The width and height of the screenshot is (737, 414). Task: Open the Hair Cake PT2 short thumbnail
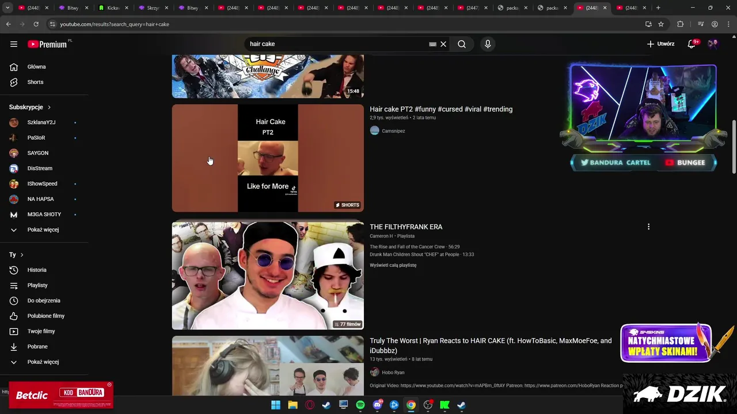[x=268, y=158]
